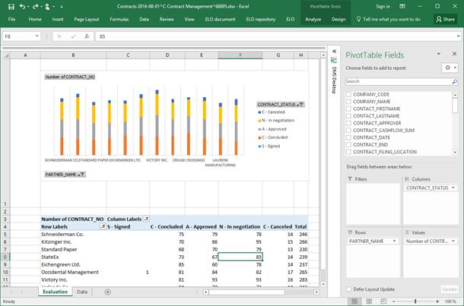The image size is (464, 306).
Task: Click the formula bar Cancel X icon
Action: pos(59,36)
